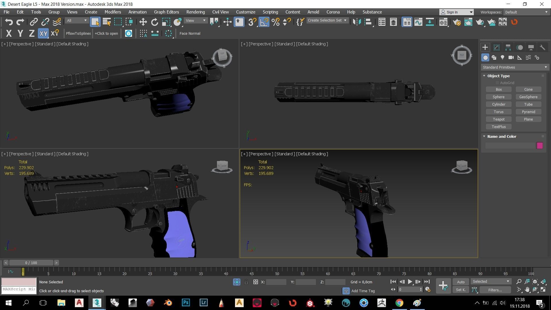551x310 pixels.
Task: Click the 0 / 100 time slider
Action: click(x=31, y=263)
